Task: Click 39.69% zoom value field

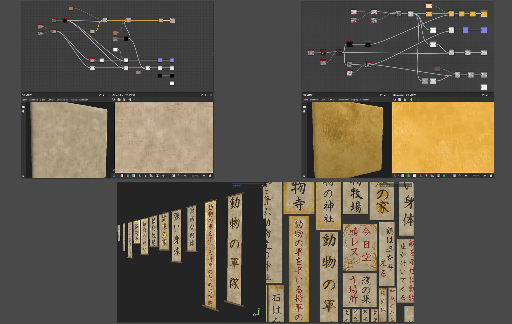Action: (476, 176)
